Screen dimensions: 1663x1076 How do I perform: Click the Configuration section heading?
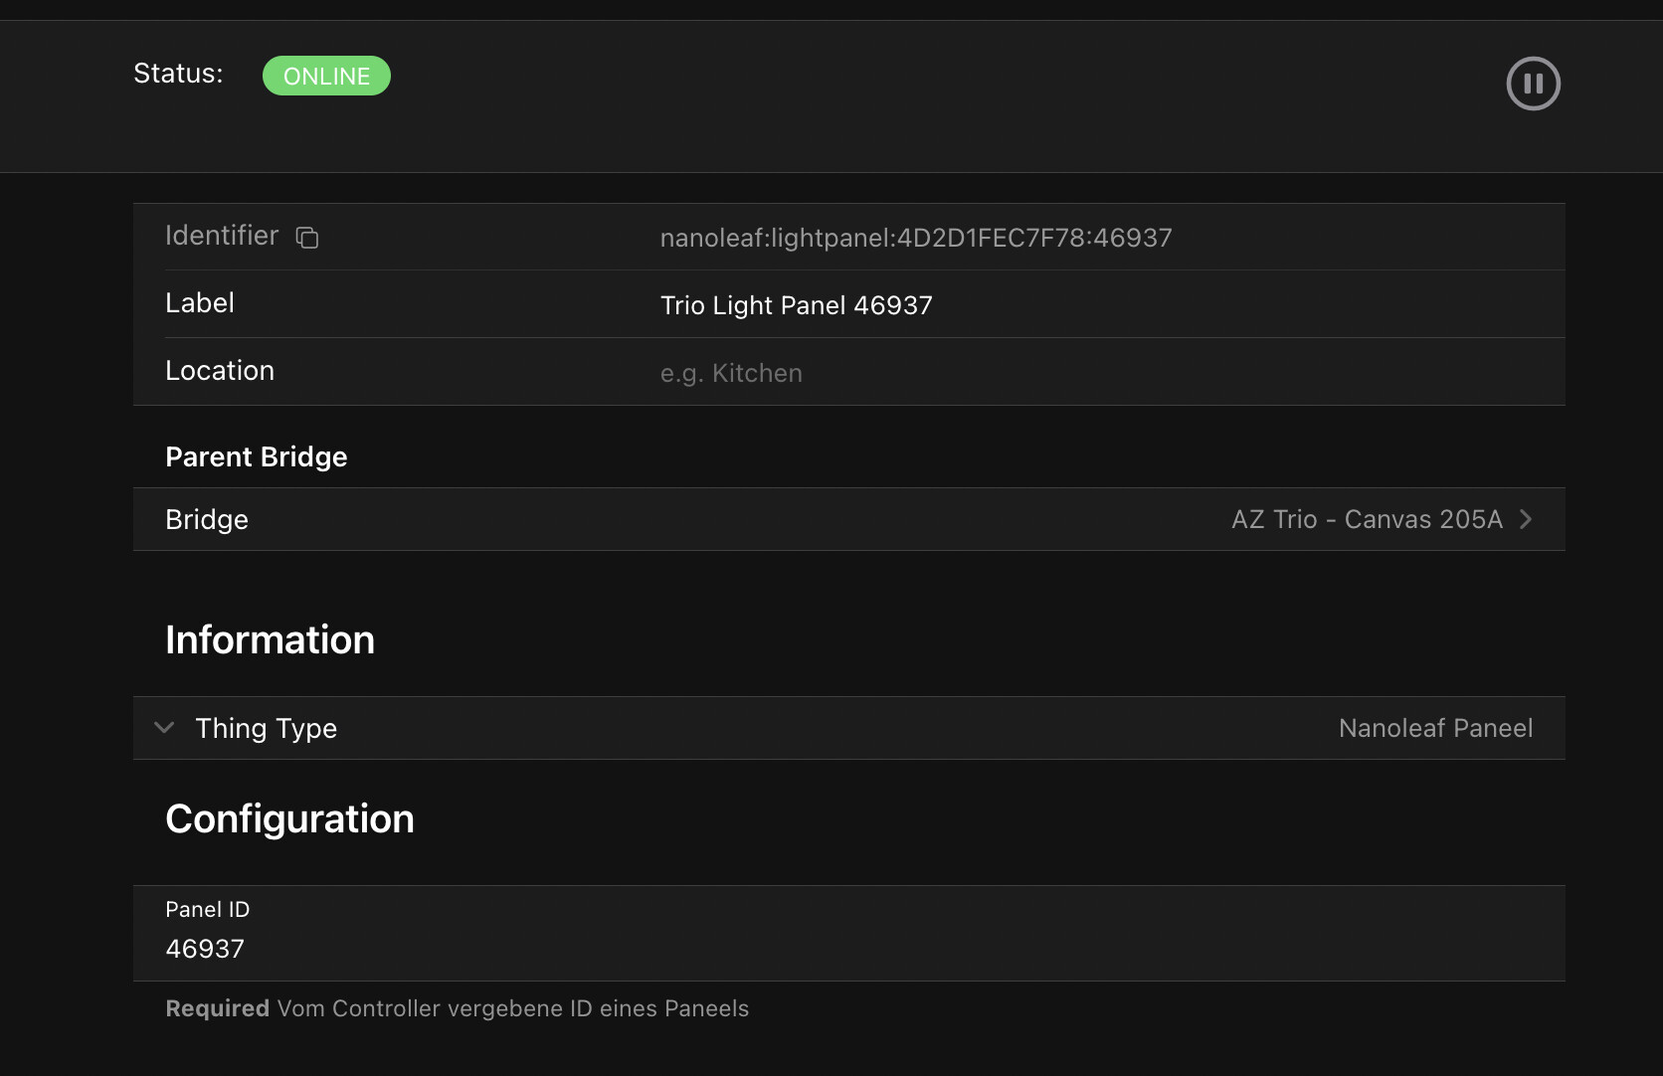click(x=289, y=818)
